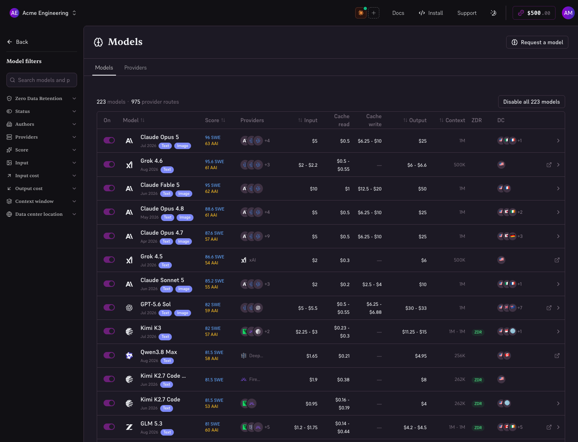Image resolution: width=578 pixels, height=442 pixels.
Task: Click the brain icon beside Models heading
Action: click(98, 42)
